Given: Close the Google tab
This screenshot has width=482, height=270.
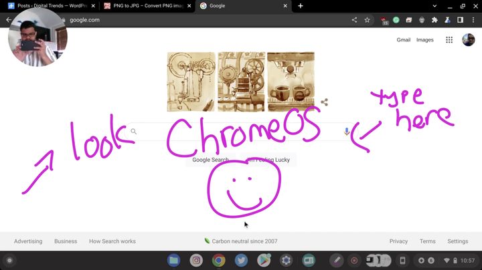Looking at the screenshot, I should [285, 6].
